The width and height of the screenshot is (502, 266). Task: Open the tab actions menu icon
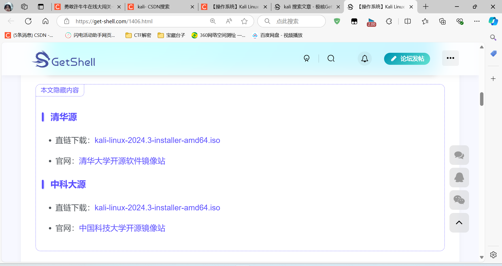pos(41,7)
